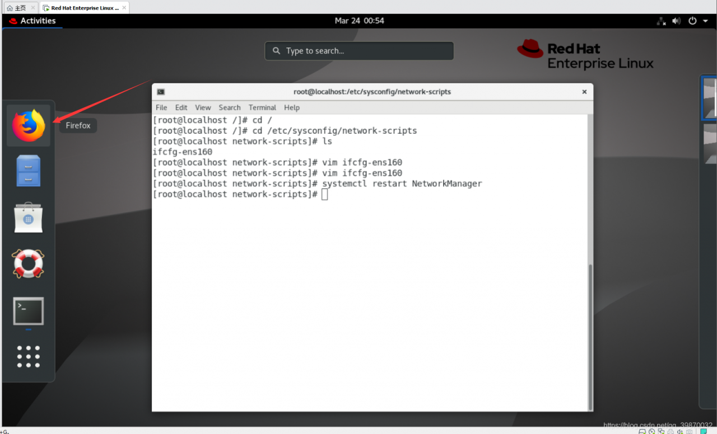Select the Red Hat Enterprise Linux VM tab

click(84, 8)
